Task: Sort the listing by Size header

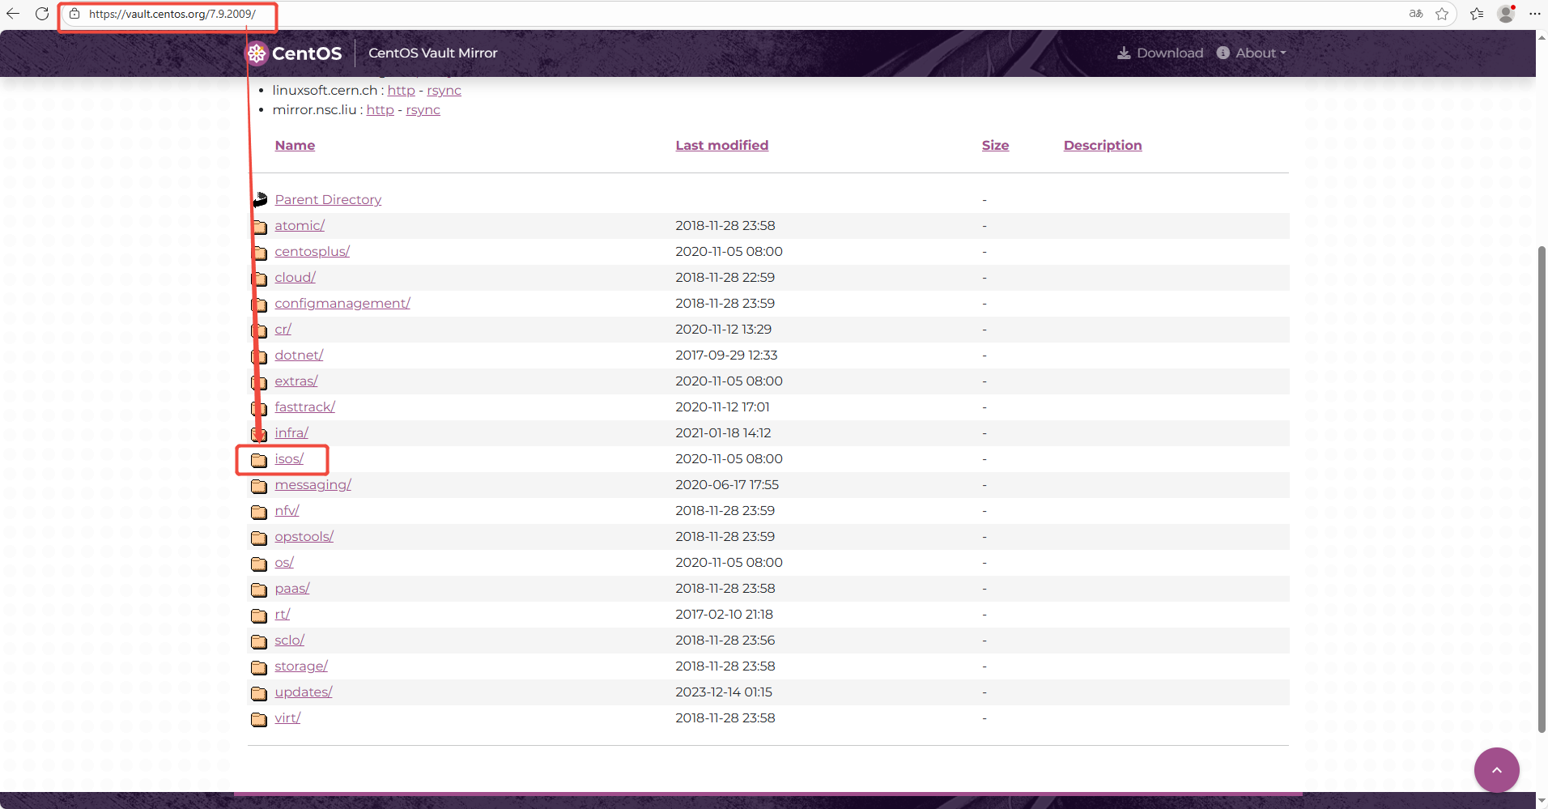Action: pyautogui.click(x=995, y=146)
